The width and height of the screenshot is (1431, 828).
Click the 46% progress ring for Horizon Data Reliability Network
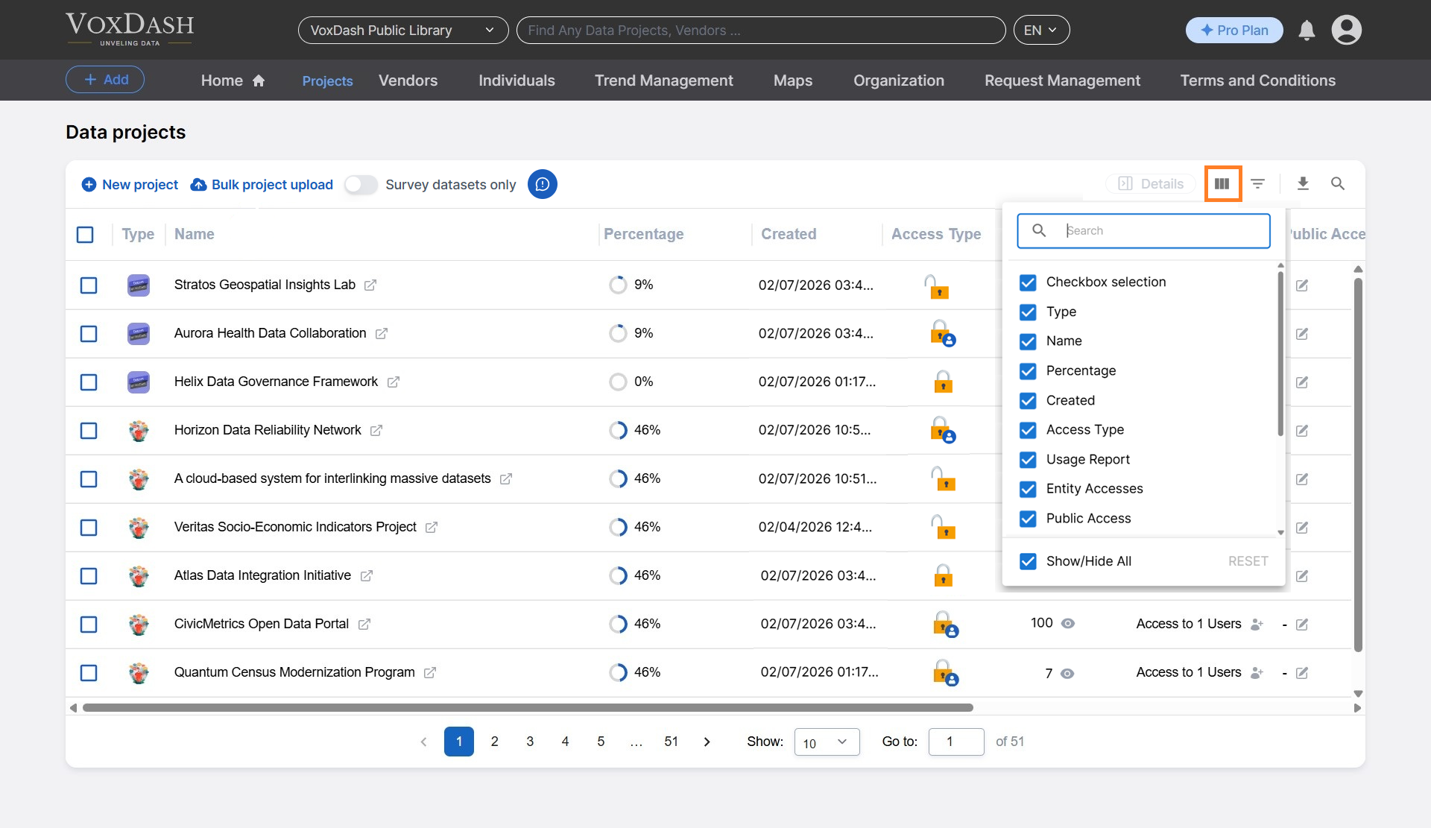[619, 430]
